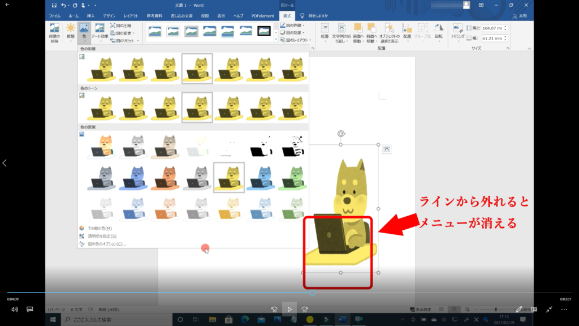Select the black-framed picture style thumbnail
579x326 pixels.
[x=264, y=31]
